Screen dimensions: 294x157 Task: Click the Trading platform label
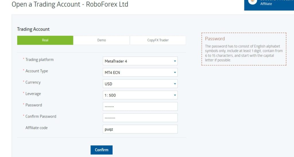coord(39,59)
